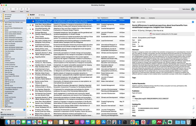Open the doi.org URL link in Details

(152, 99)
